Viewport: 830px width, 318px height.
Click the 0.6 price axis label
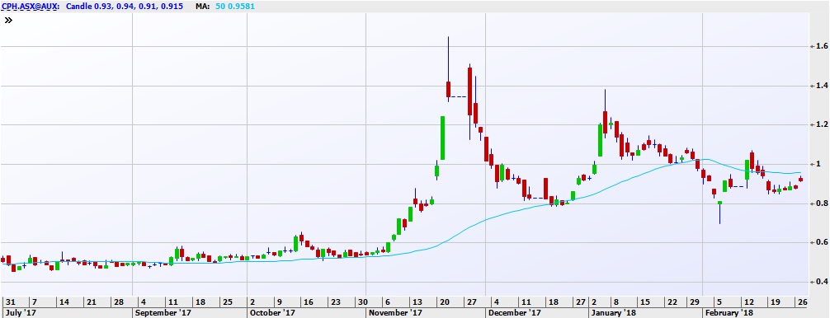[823, 242]
